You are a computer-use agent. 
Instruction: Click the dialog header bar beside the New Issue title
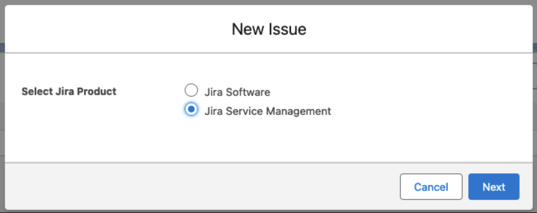coord(408,29)
